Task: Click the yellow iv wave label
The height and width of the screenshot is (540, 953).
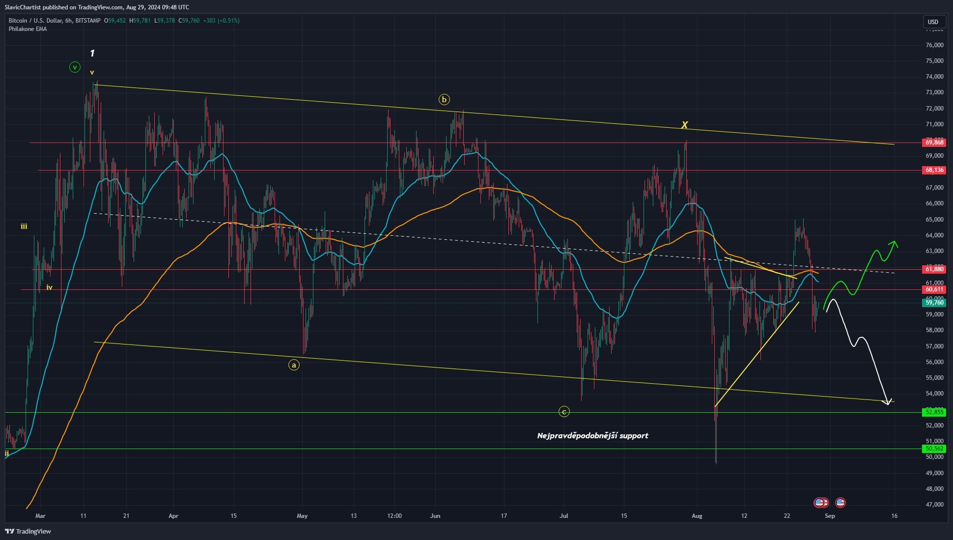Action: pyautogui.click(x=49, y=287)
